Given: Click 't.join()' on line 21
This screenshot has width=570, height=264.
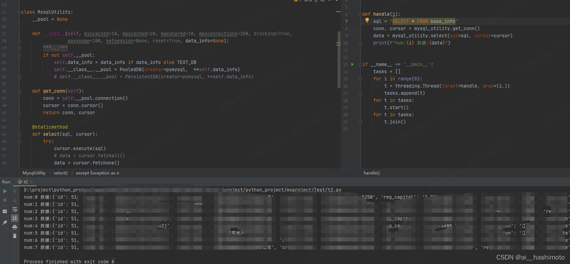Looking at the screenshot, I should pos(395,122).
